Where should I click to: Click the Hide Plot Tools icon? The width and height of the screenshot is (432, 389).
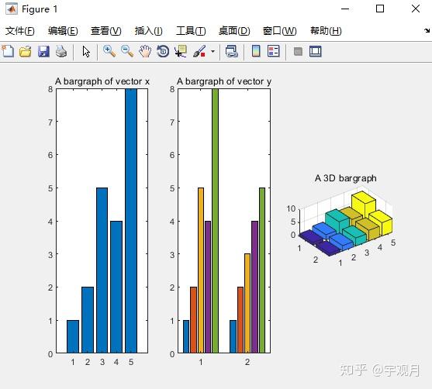coord(298,51)
